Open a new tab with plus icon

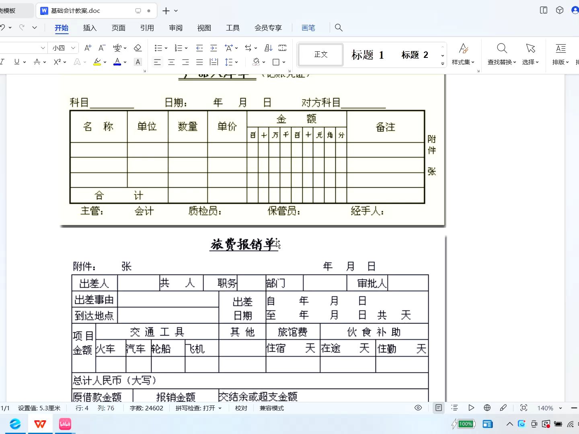click(166, 11)
